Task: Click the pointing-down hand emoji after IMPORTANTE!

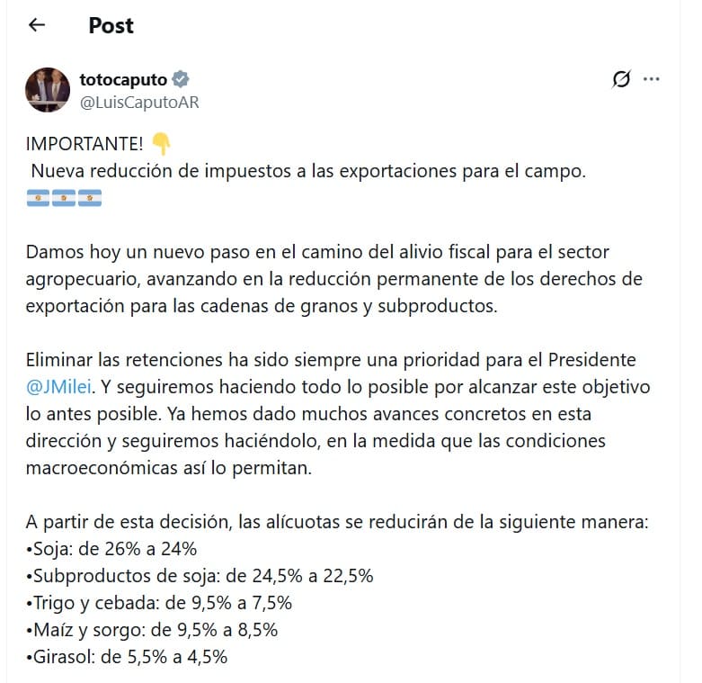Action: (161, 144)
